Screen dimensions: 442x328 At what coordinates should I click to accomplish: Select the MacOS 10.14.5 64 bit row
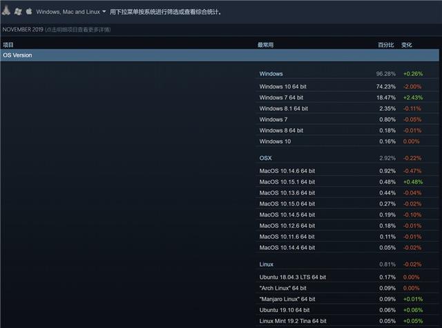(x=347, y=215)
